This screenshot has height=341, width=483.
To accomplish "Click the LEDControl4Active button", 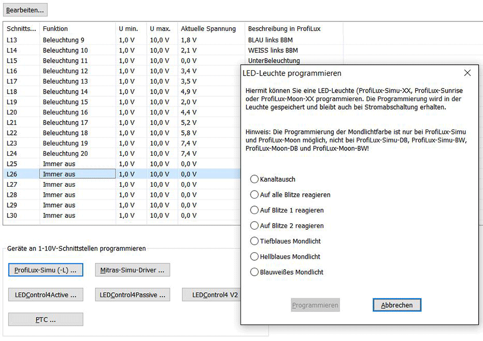I will (x=45, y=294).
